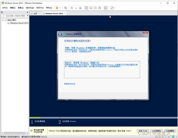Click the VMware Workstation title bar icon
Image resolution: width=178 pixels, height=138 pixels.
click(x=2, y=3)
